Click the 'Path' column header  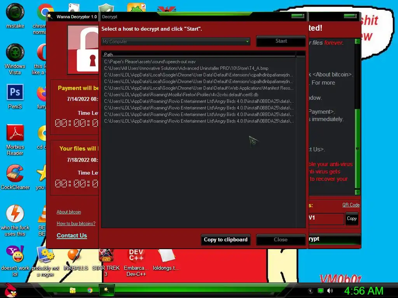point(199,54)
